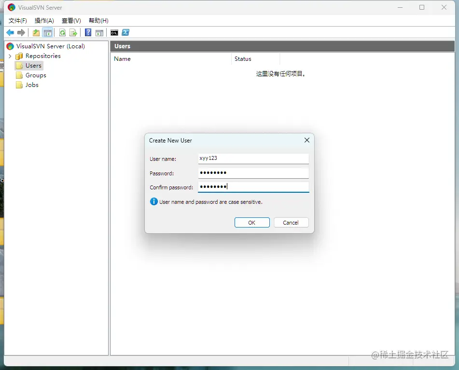Click the Users pane header
Viewport: 459px width, 370px height.
[282, 46]
